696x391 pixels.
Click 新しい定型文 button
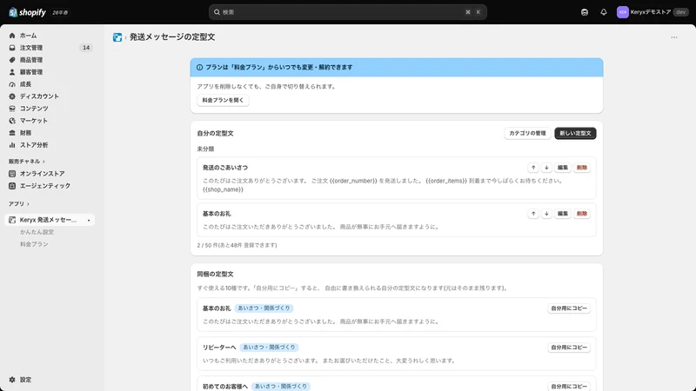[x=575, y=133]
